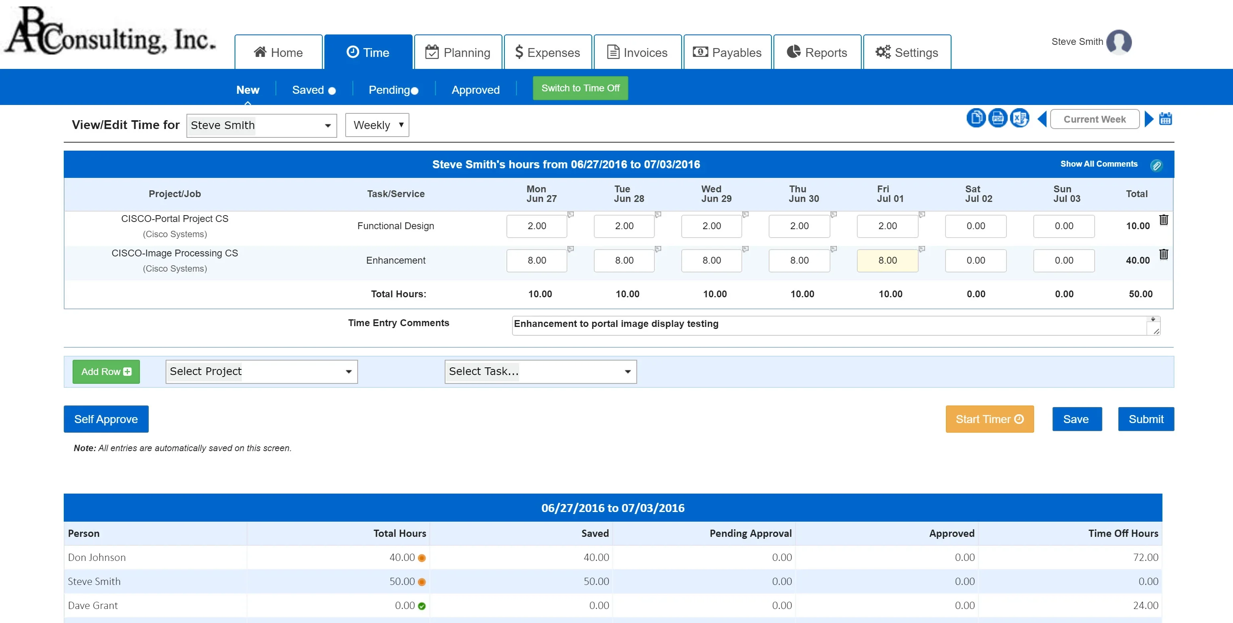The width and height of the screenshot is (1233, 623).
Task: Open the calendar date picker icon
Action: (1166, 119)
